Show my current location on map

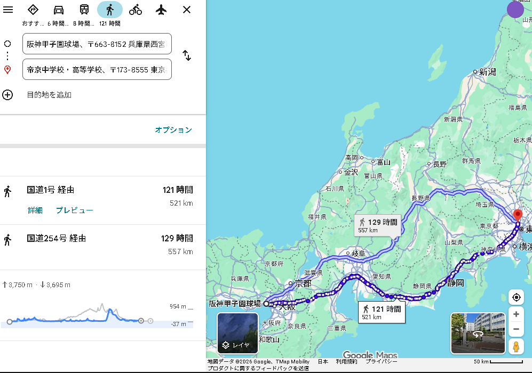(516, 297)
